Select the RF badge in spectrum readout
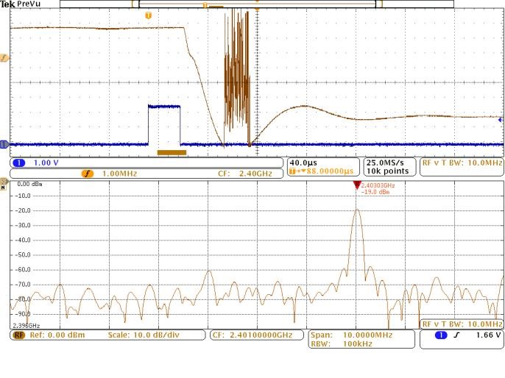This screenshot has width=505, height=378. [x=18, y=335]
